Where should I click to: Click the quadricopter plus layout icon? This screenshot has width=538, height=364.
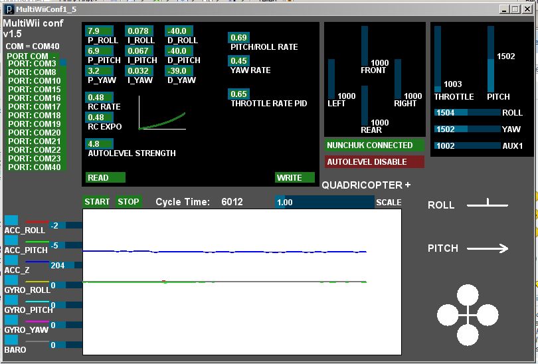click(x=468, y=315)
